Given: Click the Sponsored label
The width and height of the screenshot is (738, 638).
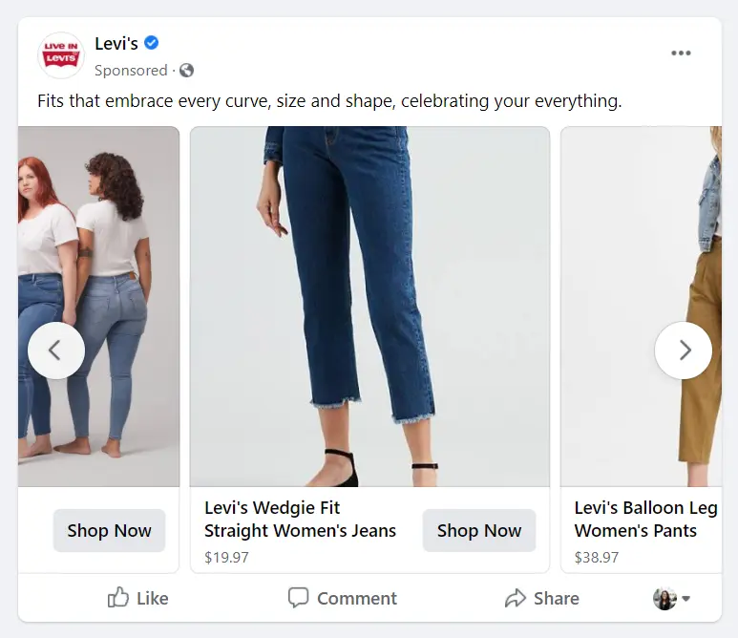Looking at the screenshot, I should point(131,70).
